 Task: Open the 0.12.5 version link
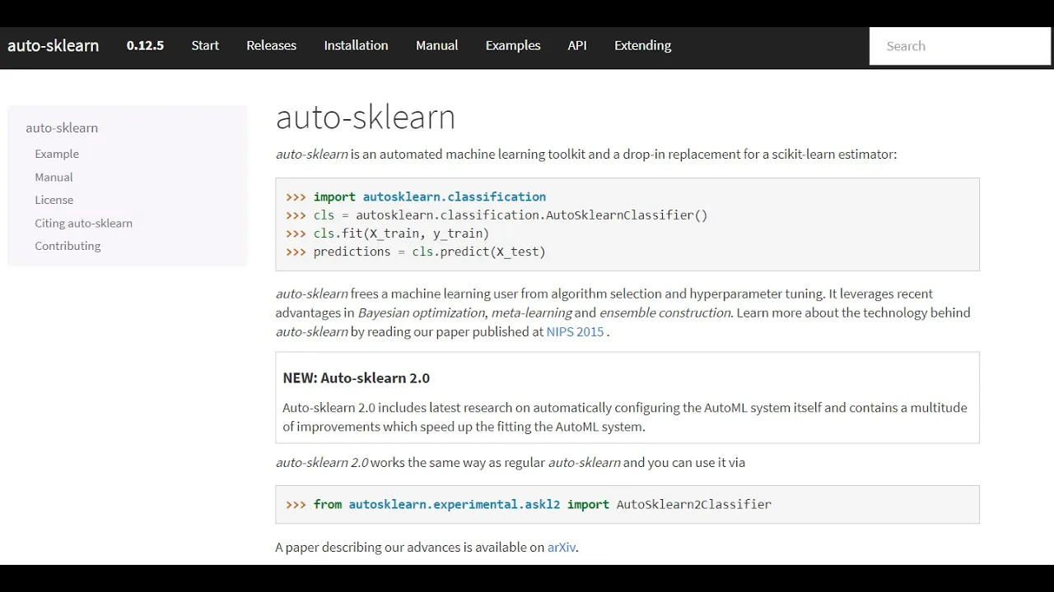coord(145,46)
